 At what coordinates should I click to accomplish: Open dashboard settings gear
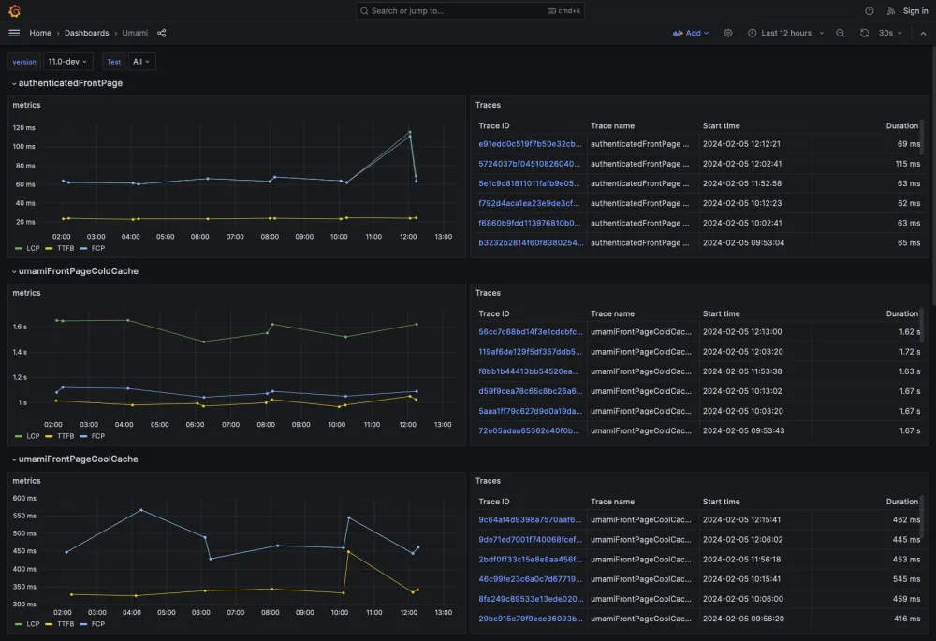(728, 33)
